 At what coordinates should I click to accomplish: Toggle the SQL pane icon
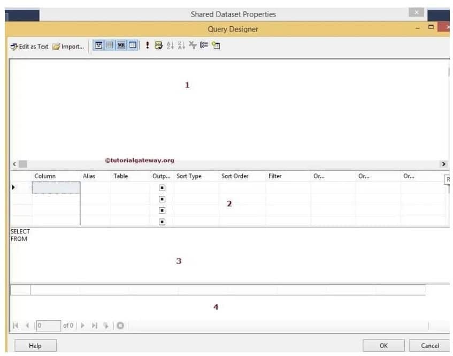[121, 46]
